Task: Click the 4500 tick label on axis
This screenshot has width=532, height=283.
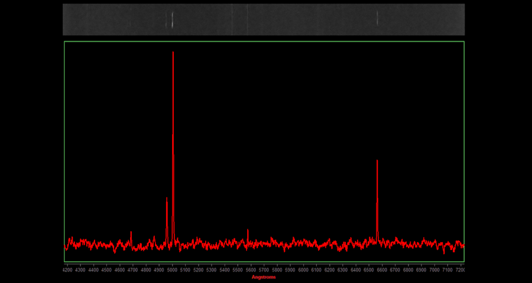Action: (106, 270)
